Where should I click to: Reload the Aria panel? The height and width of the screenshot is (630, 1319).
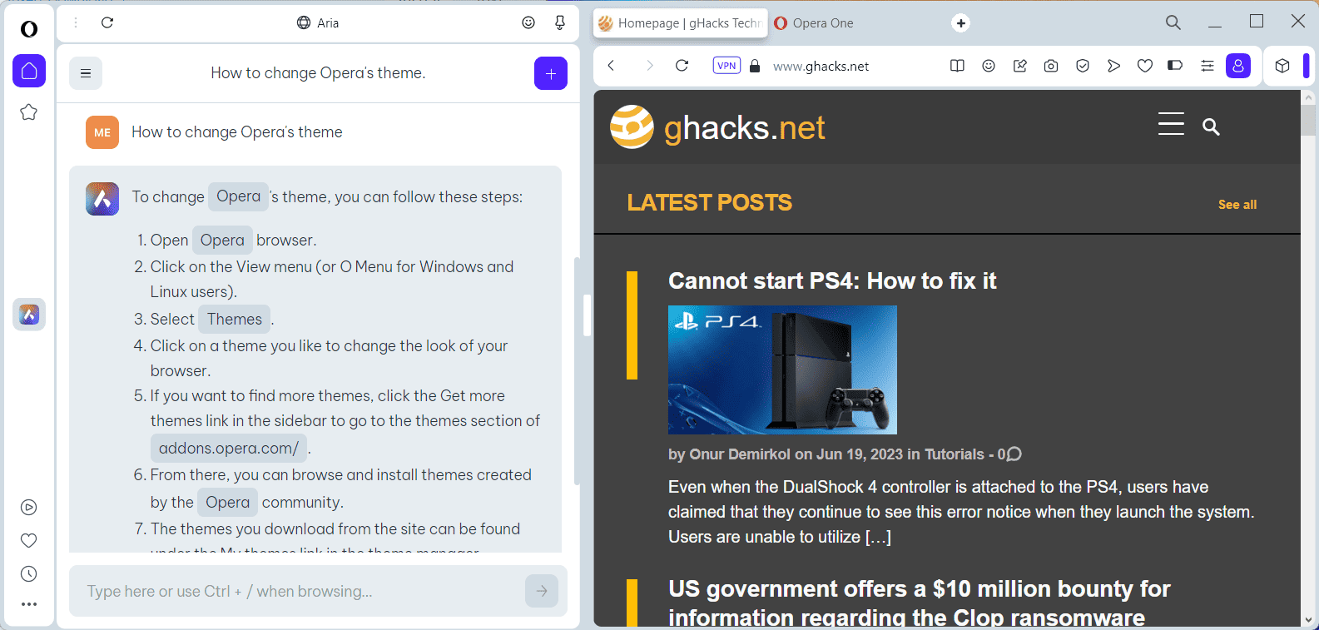[107, 22]
